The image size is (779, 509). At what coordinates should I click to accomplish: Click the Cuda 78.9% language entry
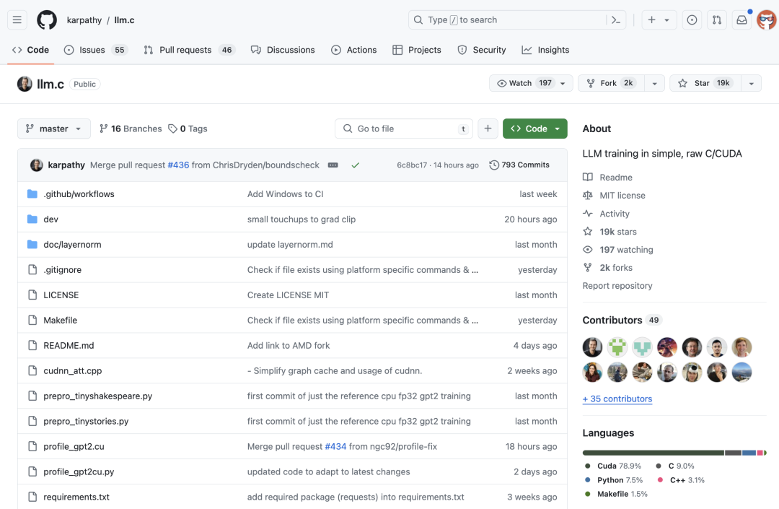tap(614, 466)
